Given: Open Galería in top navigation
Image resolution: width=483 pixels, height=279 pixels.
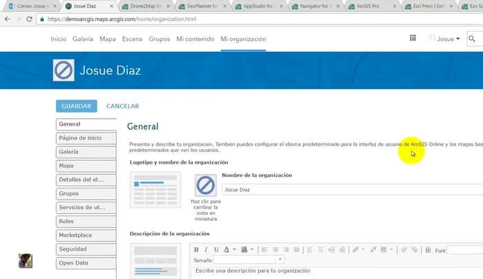Looking at the screenshot, I should pyautogui.click(x=83, y=39).
